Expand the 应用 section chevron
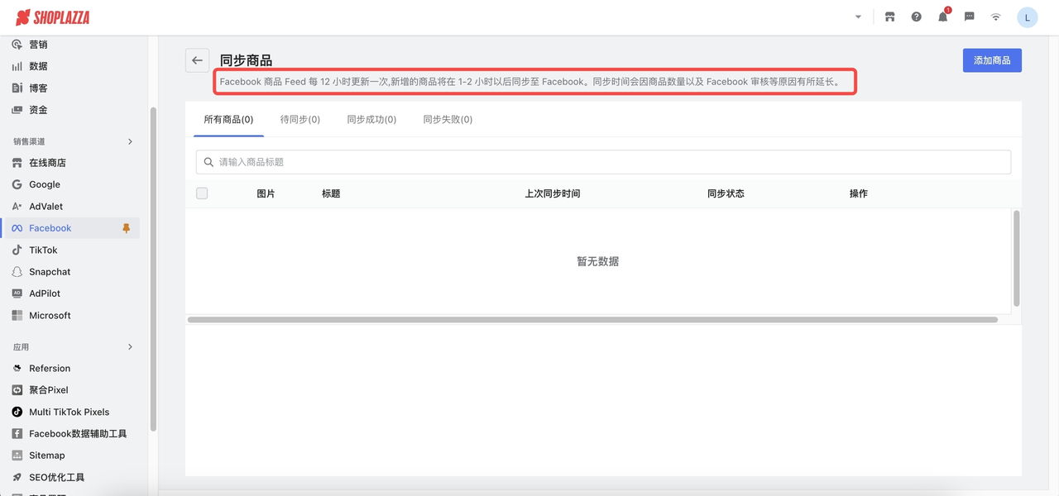 coord(130,346)
